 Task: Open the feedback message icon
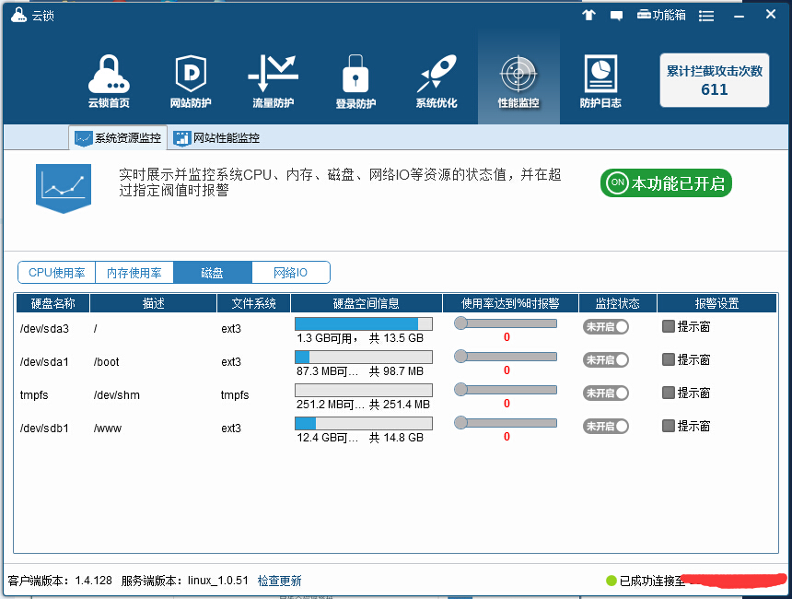click(x=616, y=15)
